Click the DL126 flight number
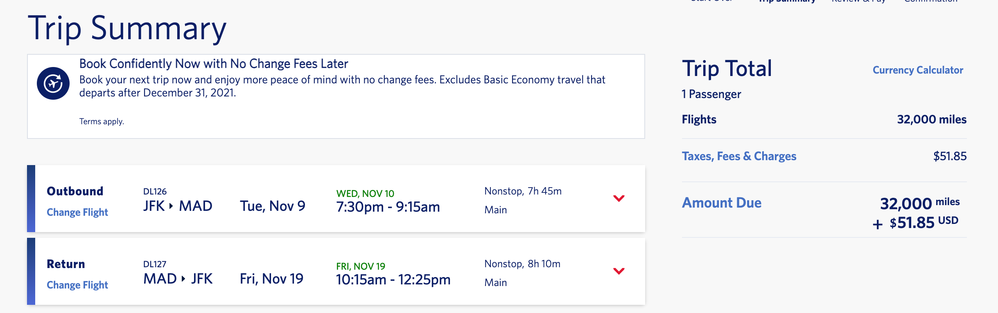998x313 pixels. [155, 192]
